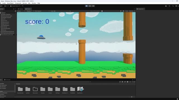Select the DontDestroyOnLoad scene row
179x100 pixels.
(x=8, y=35)
